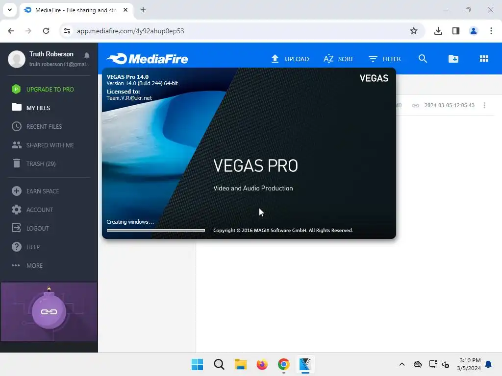The image size is (502, 376).
Task: Click Logout in sidebar
Action: tap(30, 228)
